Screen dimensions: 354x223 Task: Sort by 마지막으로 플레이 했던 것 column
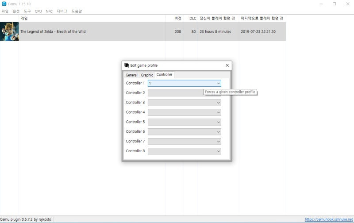tap(262, 18)
